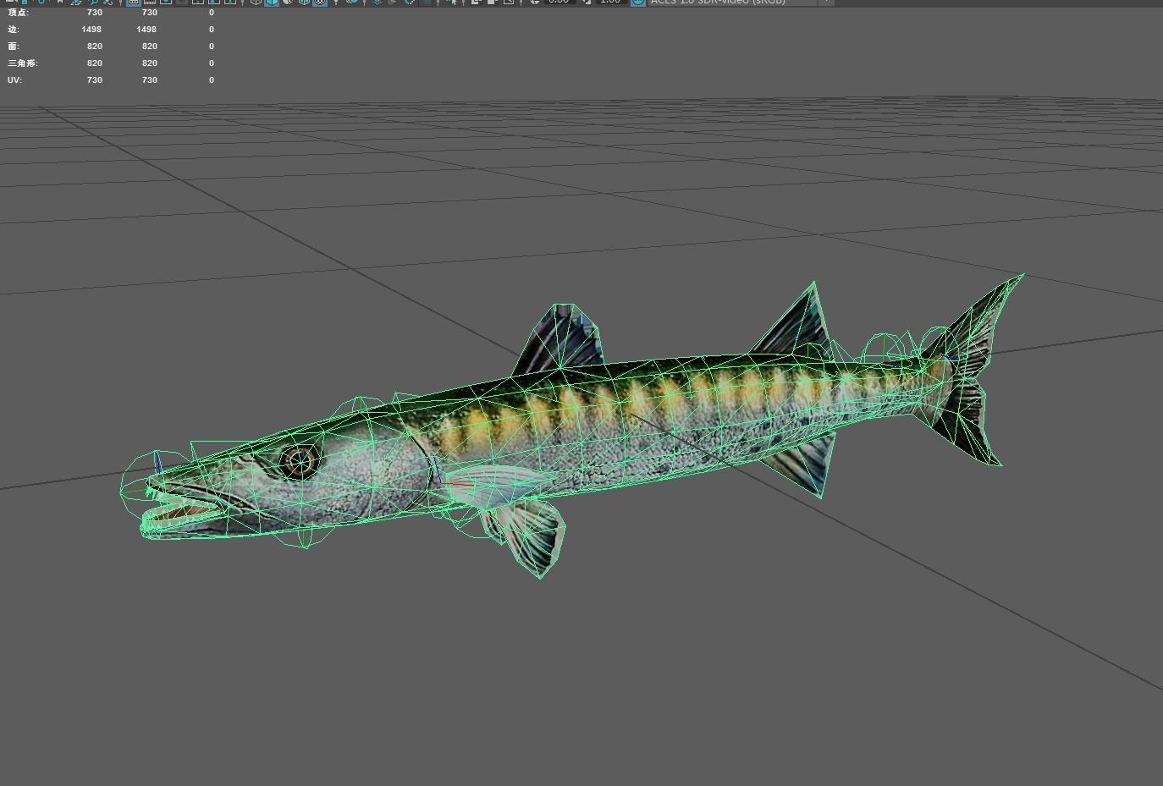Select the first dorsal fin on the fish's back
This screenshot has width=1163, height=786.
tap(559, 338)
